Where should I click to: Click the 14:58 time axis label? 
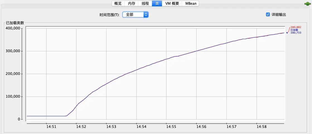coord(261,126)
